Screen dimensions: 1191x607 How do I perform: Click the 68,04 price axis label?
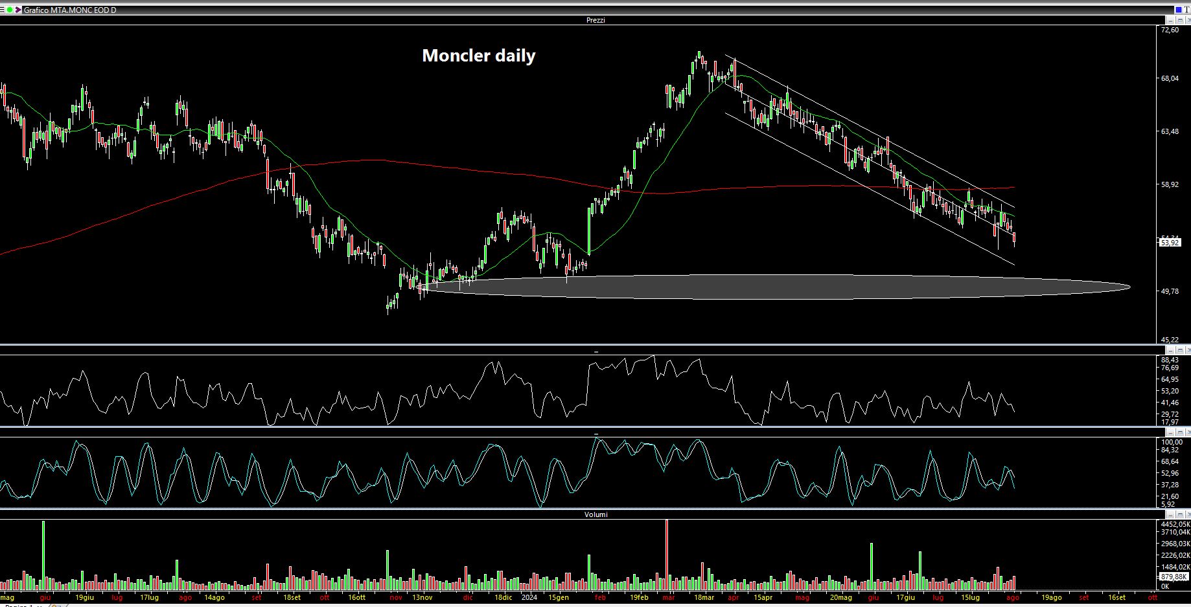click(1170, 78)
